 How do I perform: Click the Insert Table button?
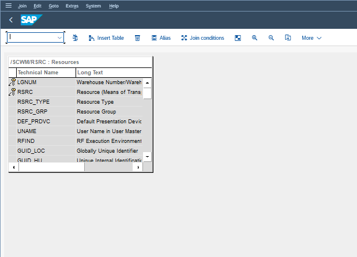click(x=106, y=38)
